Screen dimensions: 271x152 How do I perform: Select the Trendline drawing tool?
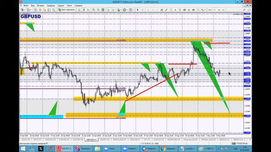pyautogui.click(x=157, y=10)
